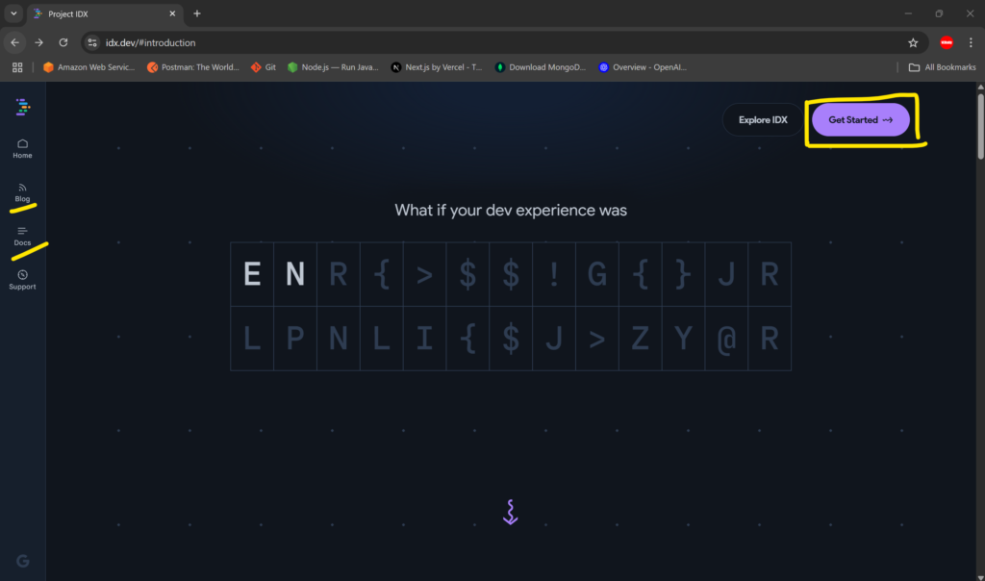Open the Blog section in sidebar
Image resolution: width=985 pixels, height=581 pixels.
point(23,192)
